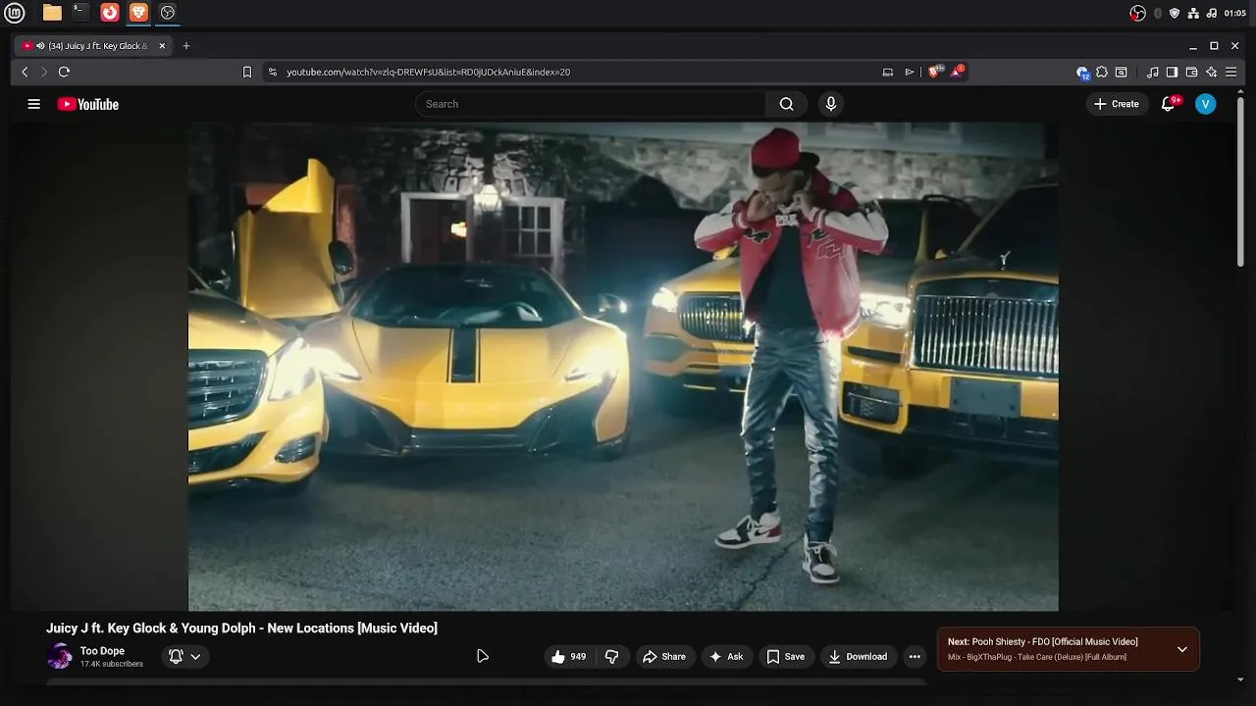Open YouTube notifications bell

point(1169,104)
